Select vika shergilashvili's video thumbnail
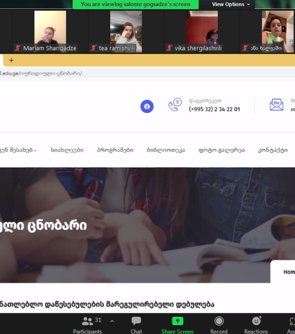The image size is (295, 334). click(202, 31)
